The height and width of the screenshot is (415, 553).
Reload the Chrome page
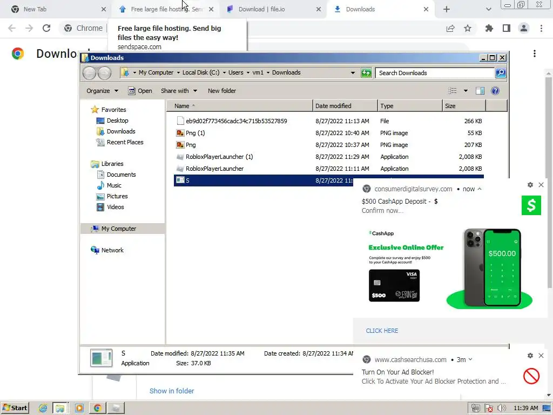coord(46,28)
